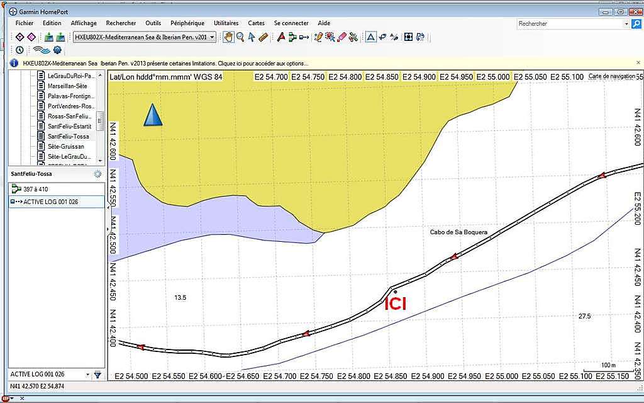
Task: Select the pencil Insert tool
Action: click(318, 37)
